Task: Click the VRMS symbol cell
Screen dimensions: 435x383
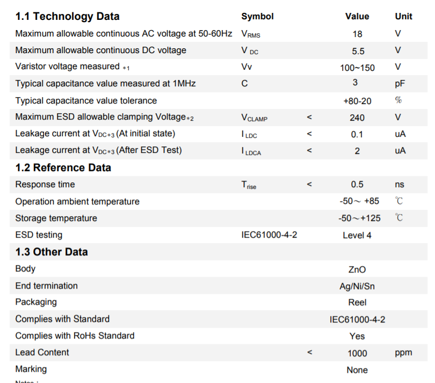Action: pyautogui.click(x=251, y=34)
